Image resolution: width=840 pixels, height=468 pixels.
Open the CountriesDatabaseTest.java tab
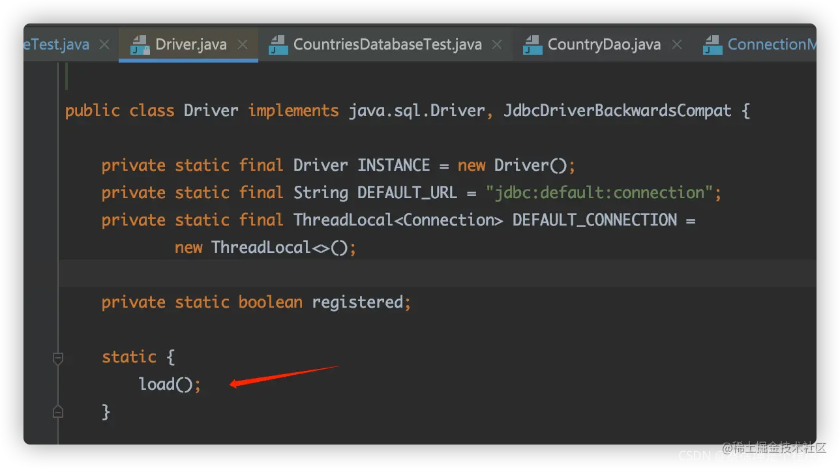tap(387, 44)
